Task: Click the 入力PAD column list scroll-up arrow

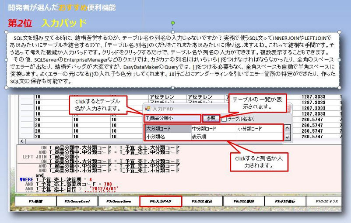Action: 287,128
